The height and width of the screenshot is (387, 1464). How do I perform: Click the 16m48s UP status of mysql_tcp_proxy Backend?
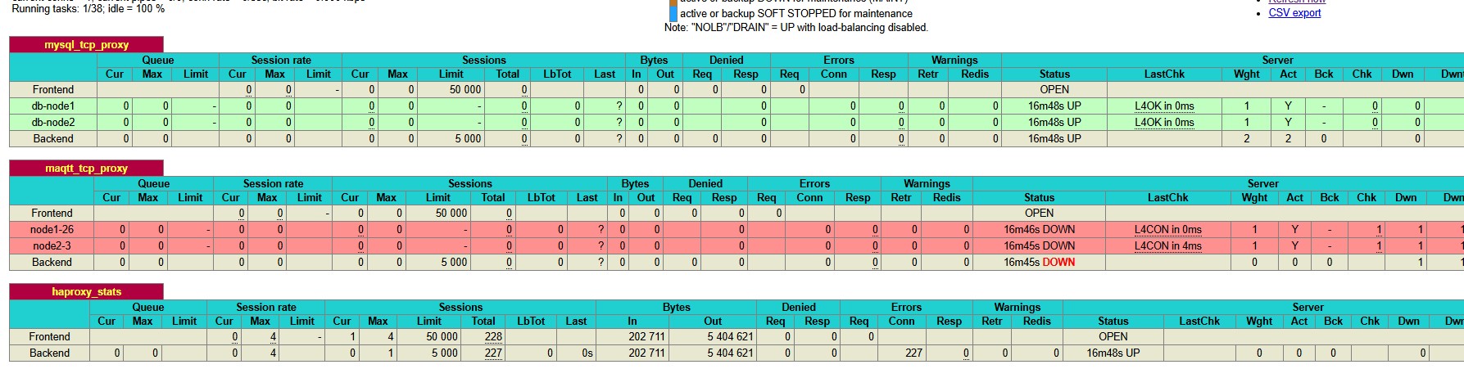[1054, 139]
